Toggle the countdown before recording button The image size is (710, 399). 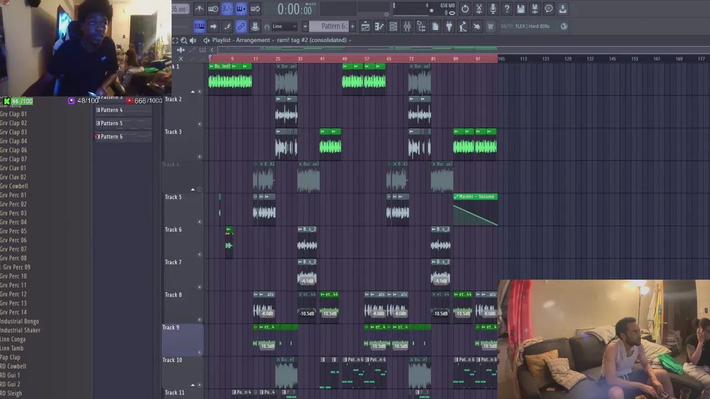click(227, 8)
